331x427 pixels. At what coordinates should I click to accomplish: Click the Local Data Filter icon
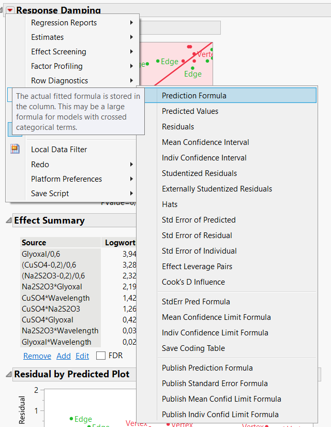pos(14,149)
